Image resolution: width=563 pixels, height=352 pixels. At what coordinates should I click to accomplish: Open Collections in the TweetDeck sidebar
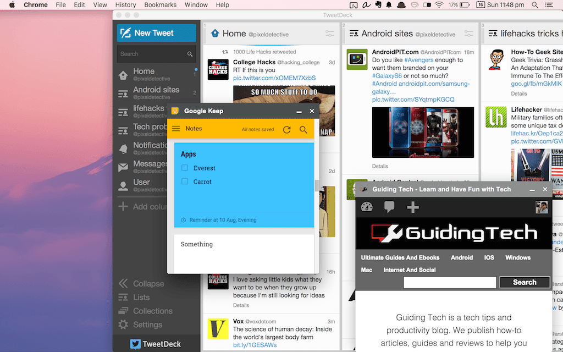click(145, 311)
